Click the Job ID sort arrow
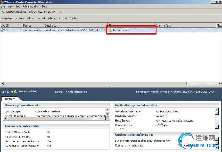This screenshot has height=152, width=222. (x=19, y=25)
